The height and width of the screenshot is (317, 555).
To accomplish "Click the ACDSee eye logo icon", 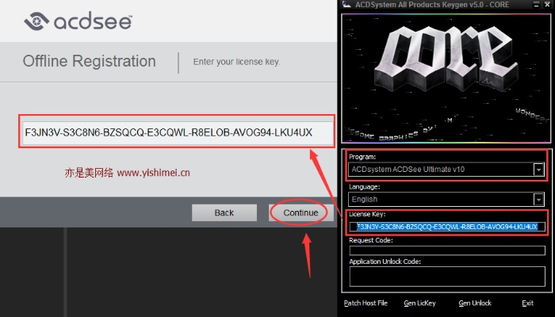I will click(37, 21).
